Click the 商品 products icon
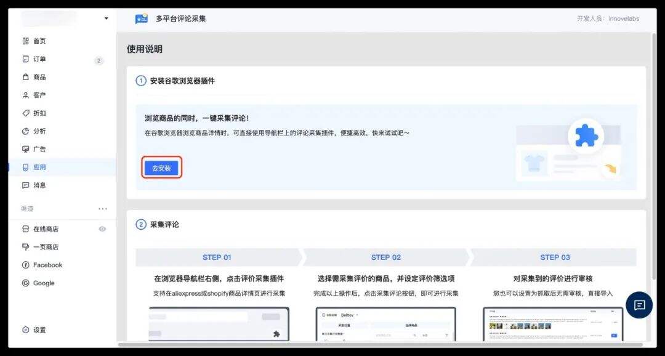The image size is (665, 356). coord(25,77)
